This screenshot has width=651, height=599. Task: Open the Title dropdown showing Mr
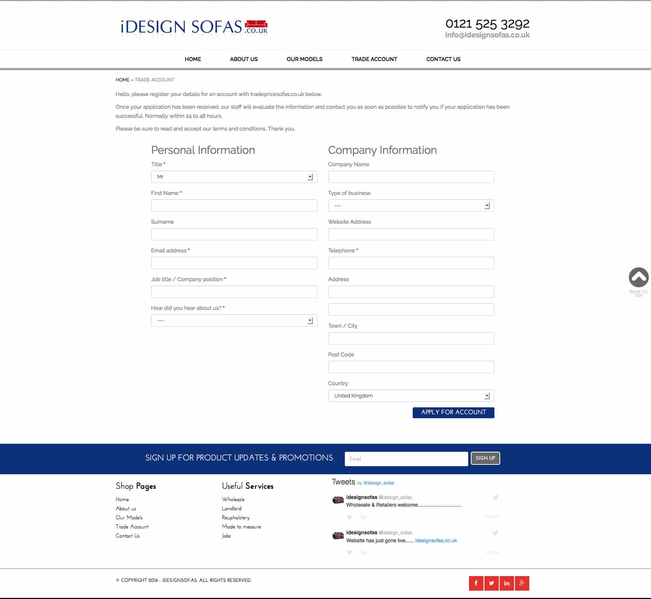(234, 177)
